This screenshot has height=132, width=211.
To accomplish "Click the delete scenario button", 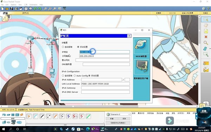I will click(x=124, y=119).
